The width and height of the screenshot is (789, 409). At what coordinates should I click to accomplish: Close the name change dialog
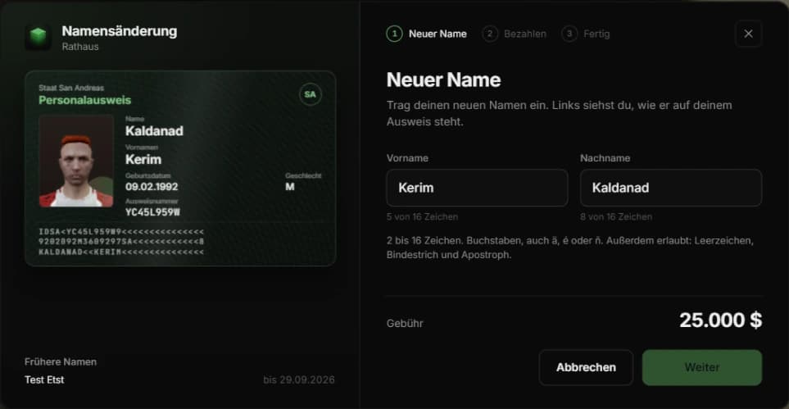coord(748,34)
